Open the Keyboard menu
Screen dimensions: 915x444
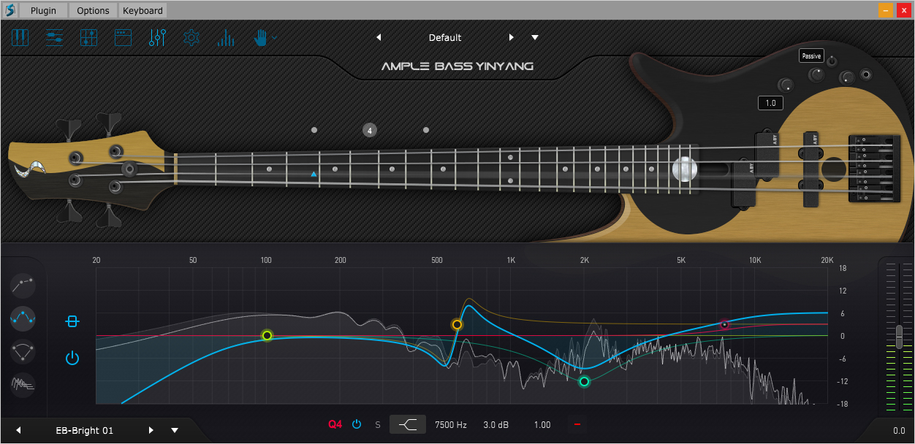(143, 10)
